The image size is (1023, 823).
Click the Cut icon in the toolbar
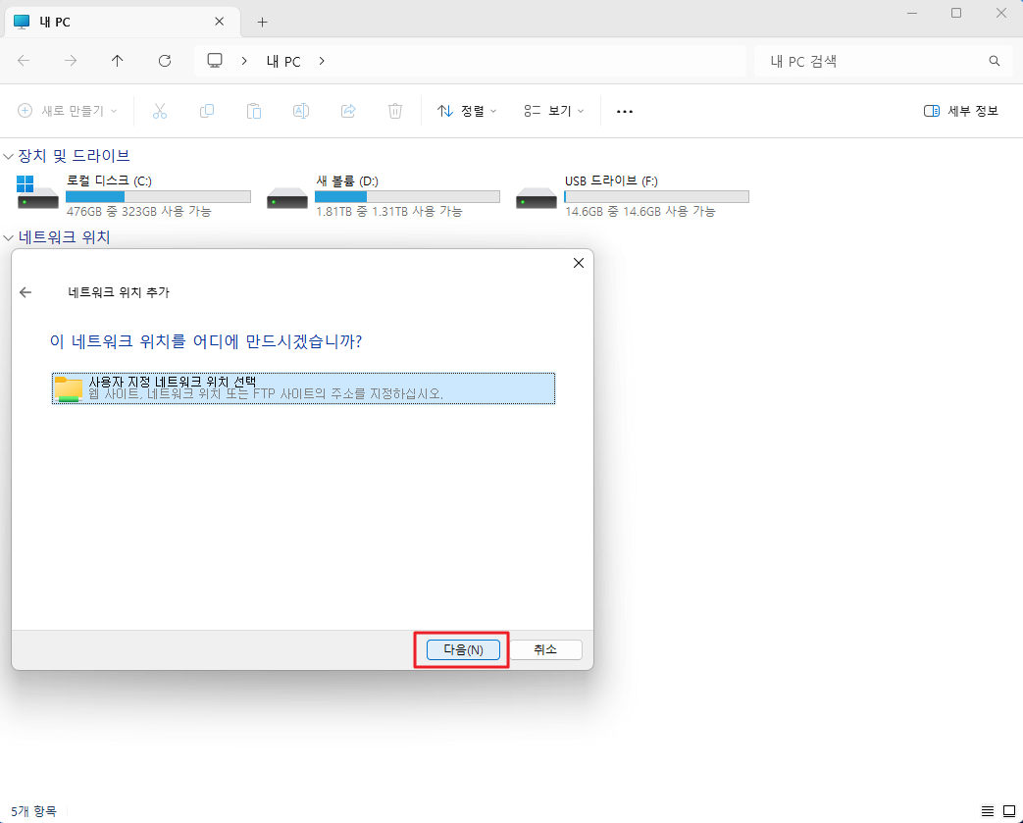tap(160, 110)
